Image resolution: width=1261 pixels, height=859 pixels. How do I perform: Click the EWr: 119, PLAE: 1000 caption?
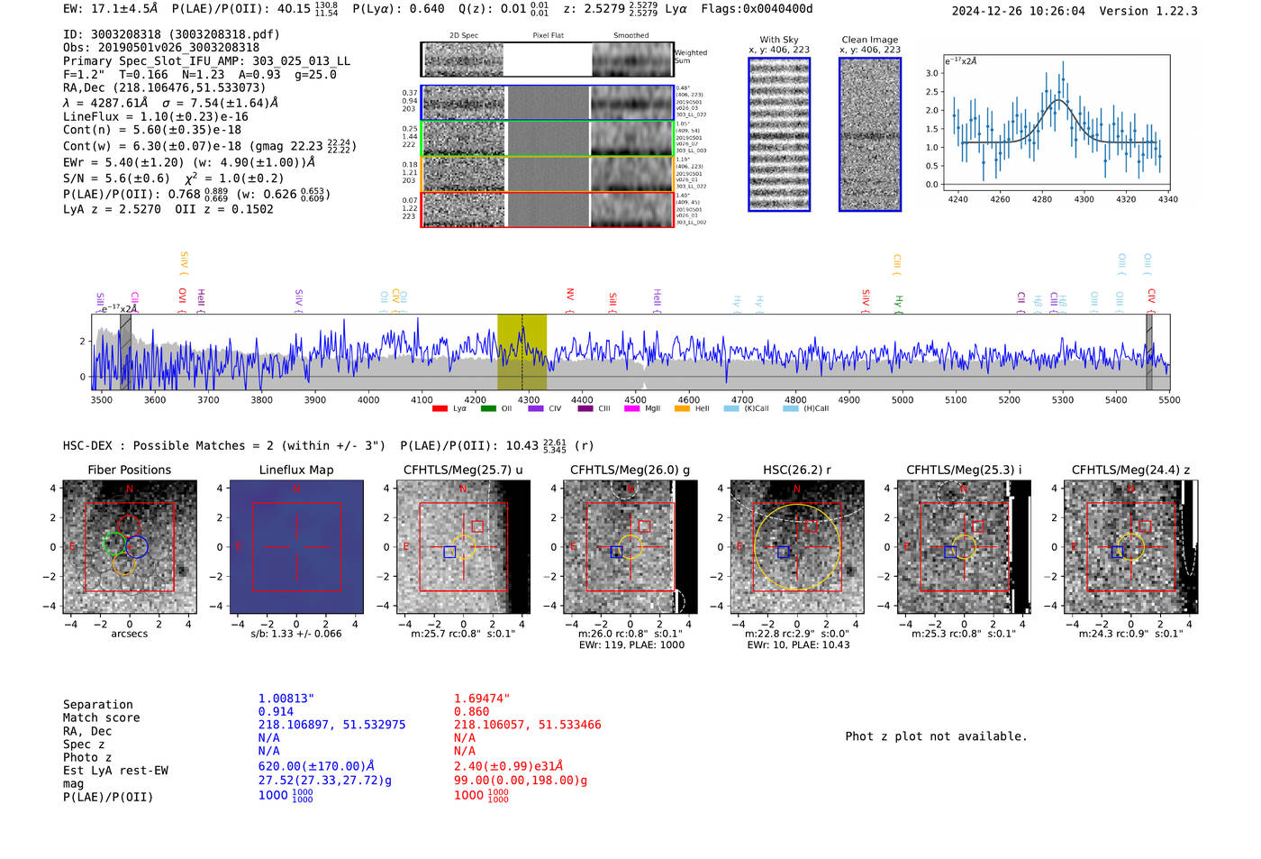coord(631,644)
